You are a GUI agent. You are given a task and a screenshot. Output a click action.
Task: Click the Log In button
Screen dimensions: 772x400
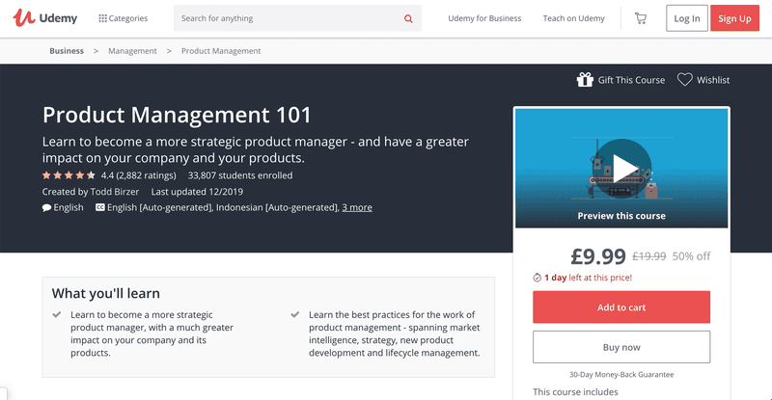[x=687, y=18]
